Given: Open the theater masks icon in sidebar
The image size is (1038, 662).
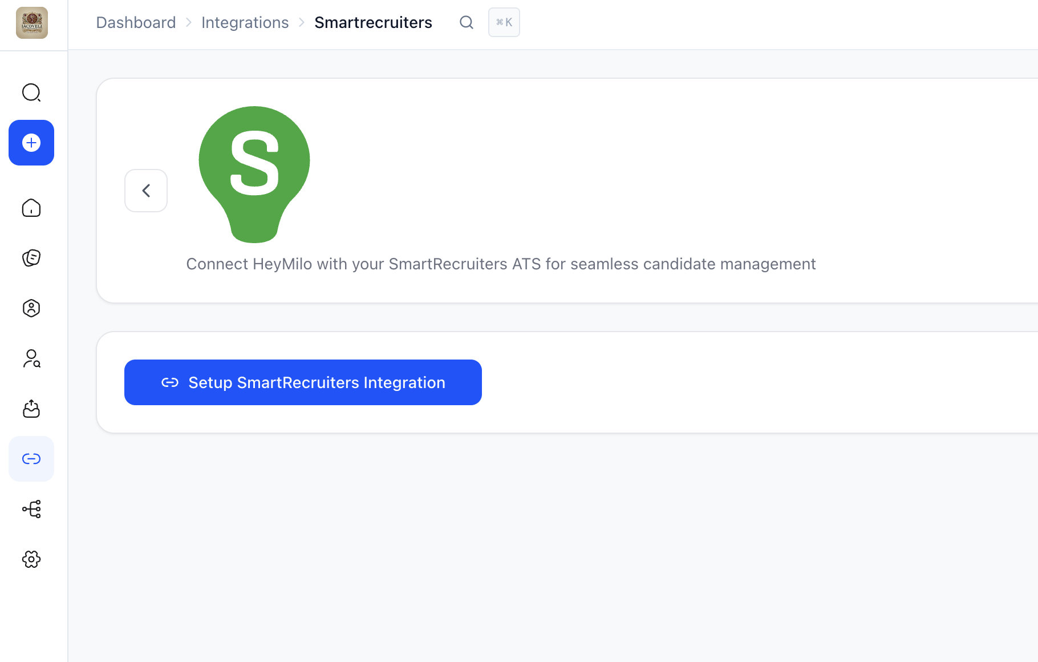Looking at the screenshot, I should (31, 258).
